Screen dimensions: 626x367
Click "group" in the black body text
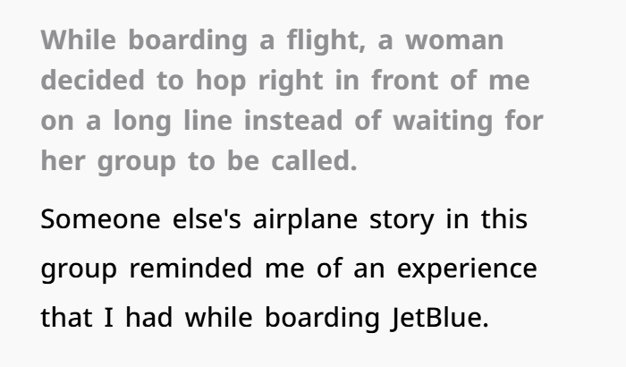click(79, 270)
